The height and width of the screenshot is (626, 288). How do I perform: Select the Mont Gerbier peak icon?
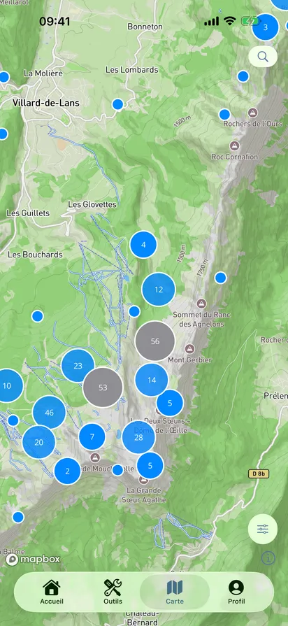click(190, 348)
